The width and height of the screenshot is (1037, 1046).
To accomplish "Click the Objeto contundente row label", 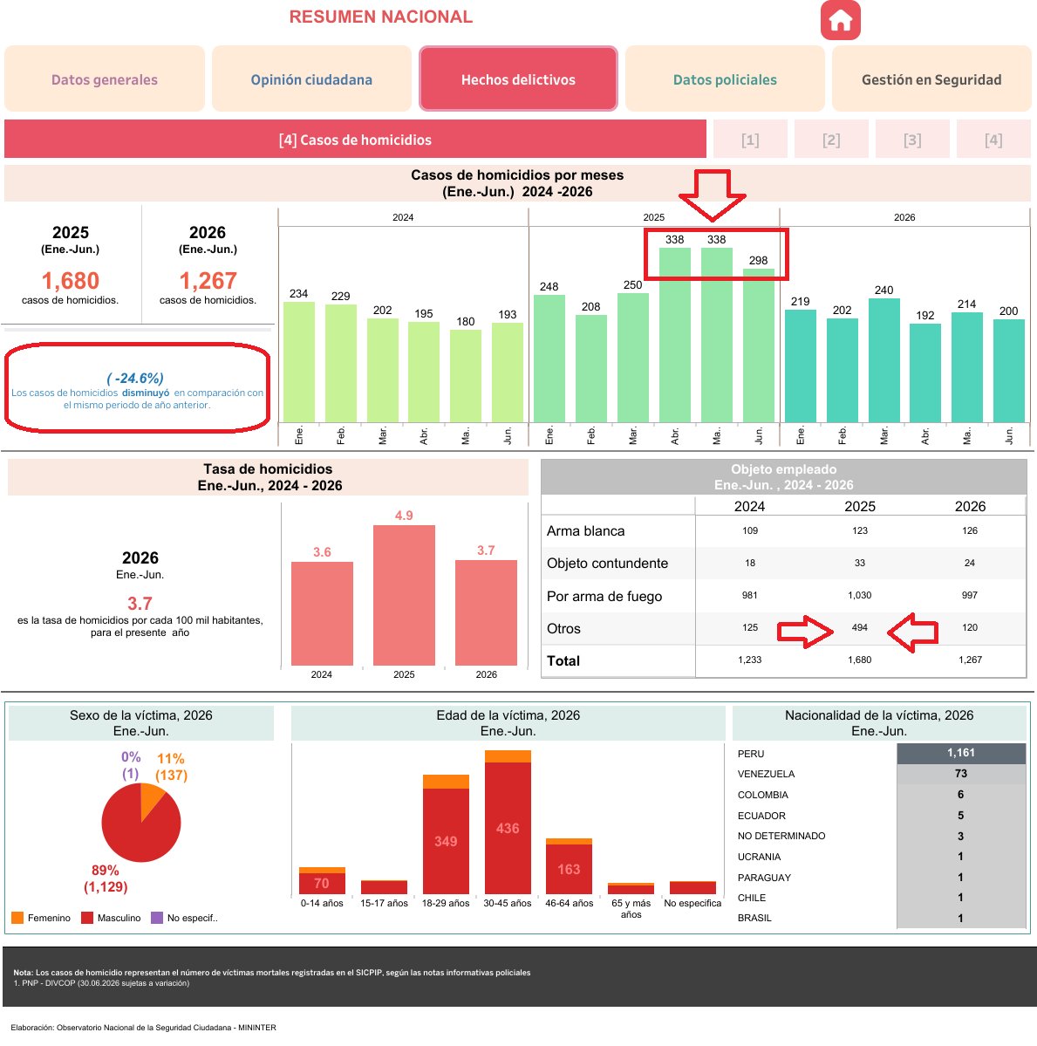I will 607,563.
